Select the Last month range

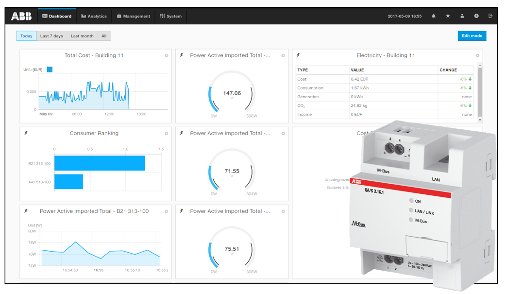click(x=82, y=36)
